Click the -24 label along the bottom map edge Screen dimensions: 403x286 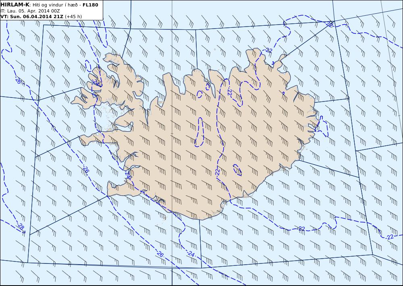click(x=191, y=254)
